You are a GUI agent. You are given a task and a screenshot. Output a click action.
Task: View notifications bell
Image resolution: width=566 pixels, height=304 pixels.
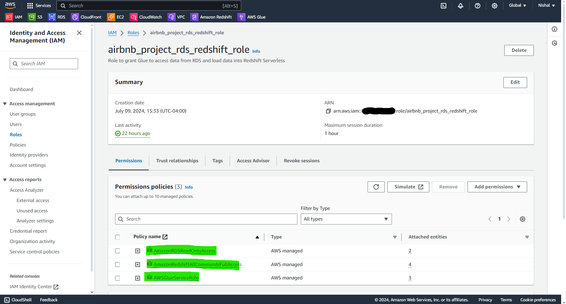pos(461,5)
